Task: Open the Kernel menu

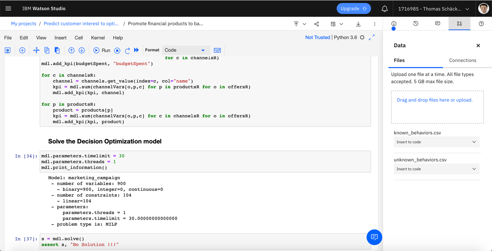Action: point(98,38)
